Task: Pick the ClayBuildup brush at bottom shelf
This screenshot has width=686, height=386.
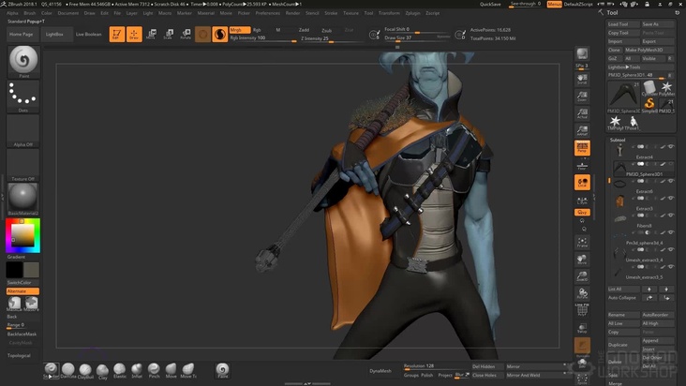Action: (85, 371)
